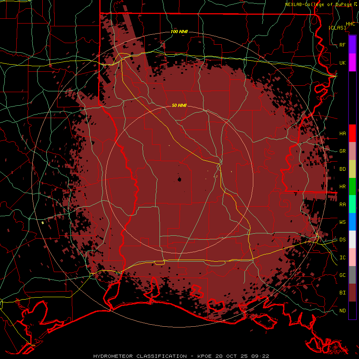Click the blue WS legend color swatch
359x359 pixels.
(x=352, y=222)
